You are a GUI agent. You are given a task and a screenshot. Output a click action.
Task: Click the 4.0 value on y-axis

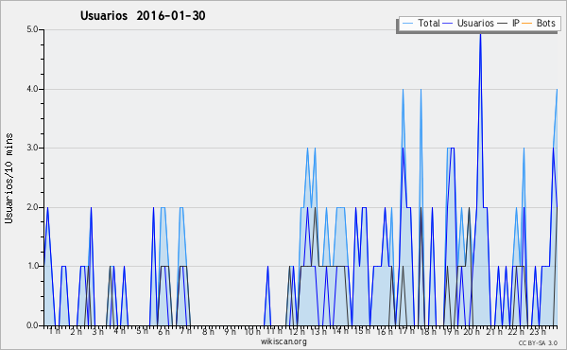pos(32,89)
